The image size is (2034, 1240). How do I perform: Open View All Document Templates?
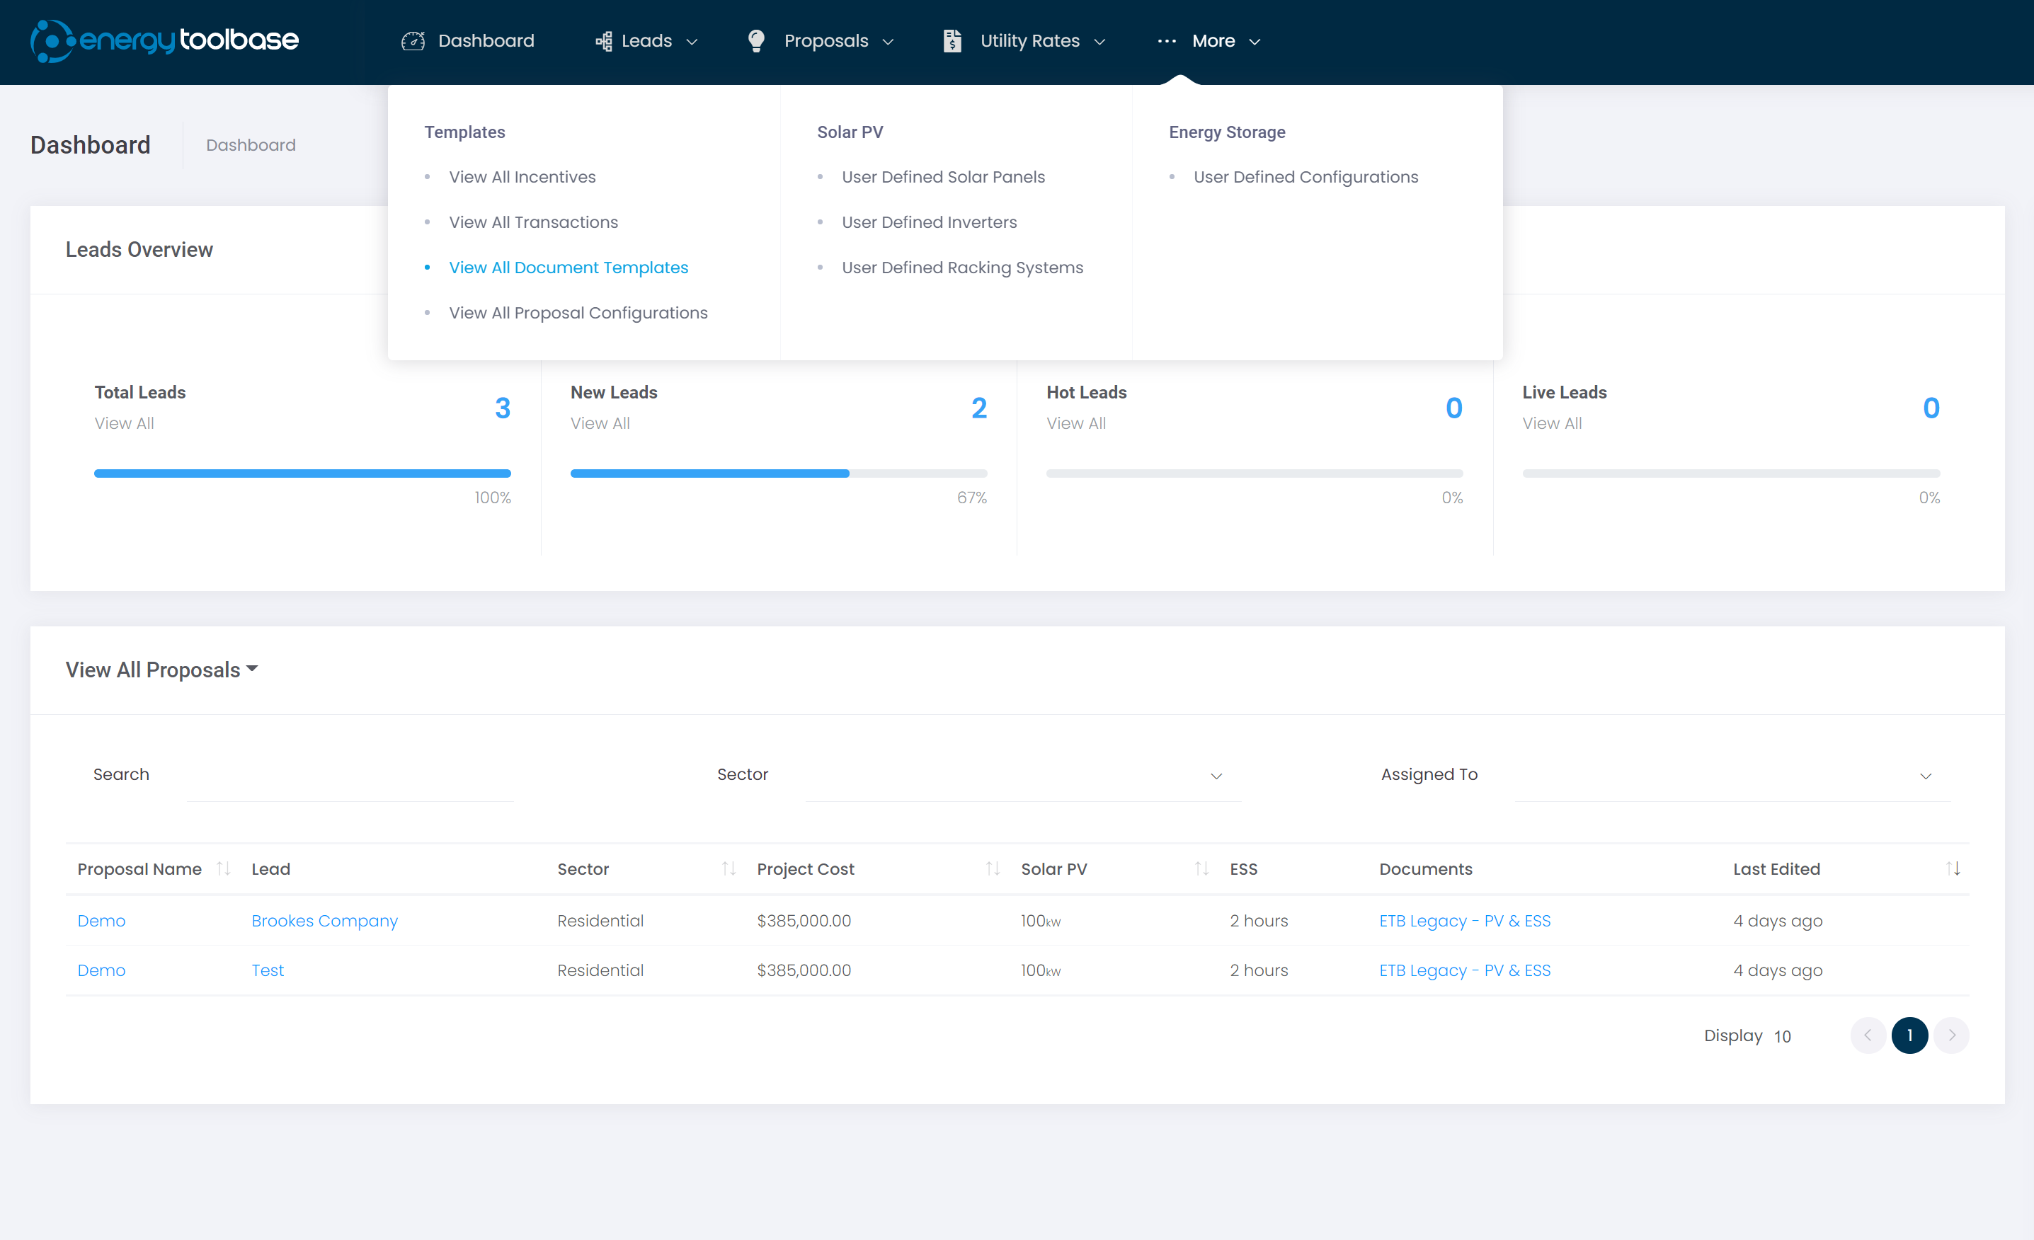tap(568, 268)
